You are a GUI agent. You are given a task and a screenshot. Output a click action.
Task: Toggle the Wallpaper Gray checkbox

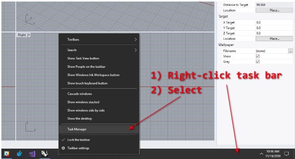[x=258, y=62]
